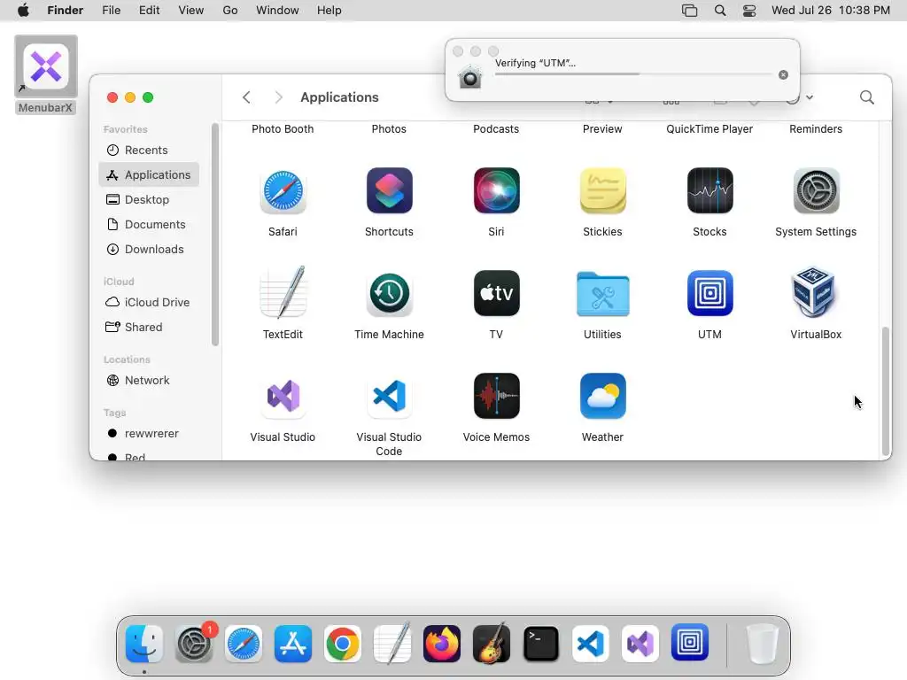Viewport: 907px width, 680px height.
Task: Click Stage Manager icon in menu bar
Action: coord(689,11)
